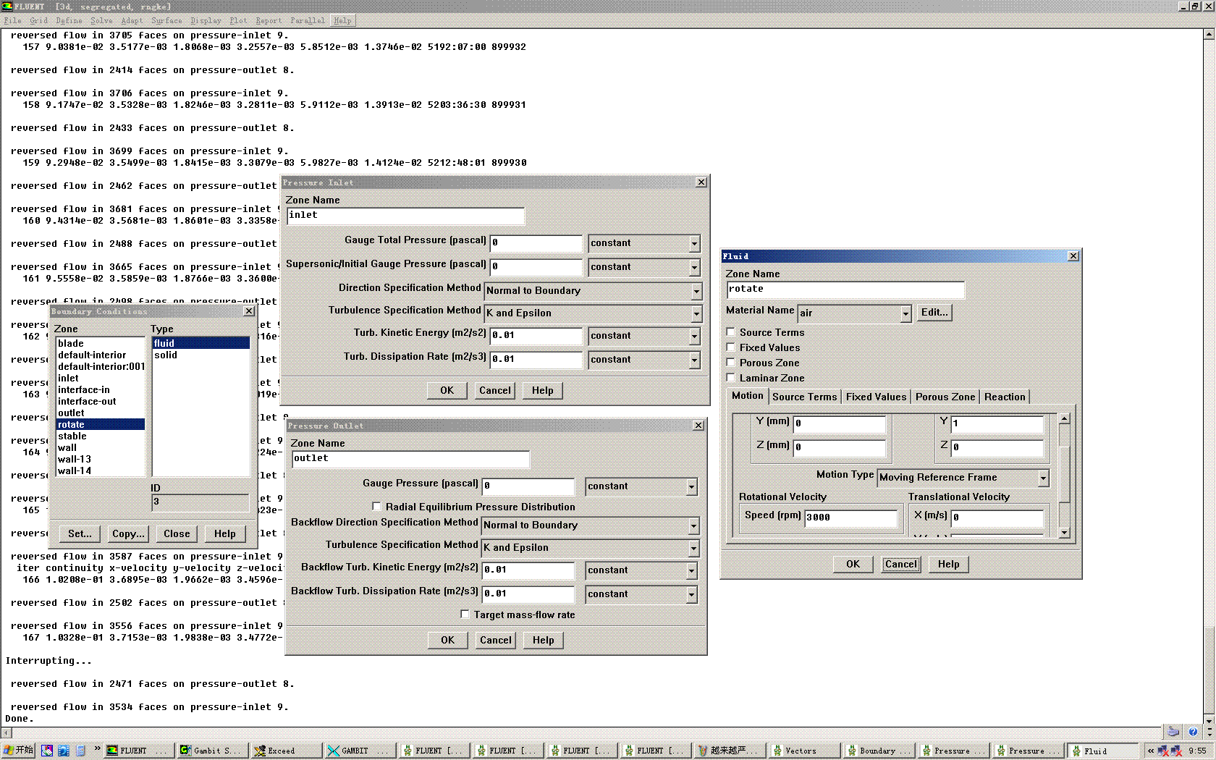Click the Set... button in Boundary Conditions

(x=80, y=533)
